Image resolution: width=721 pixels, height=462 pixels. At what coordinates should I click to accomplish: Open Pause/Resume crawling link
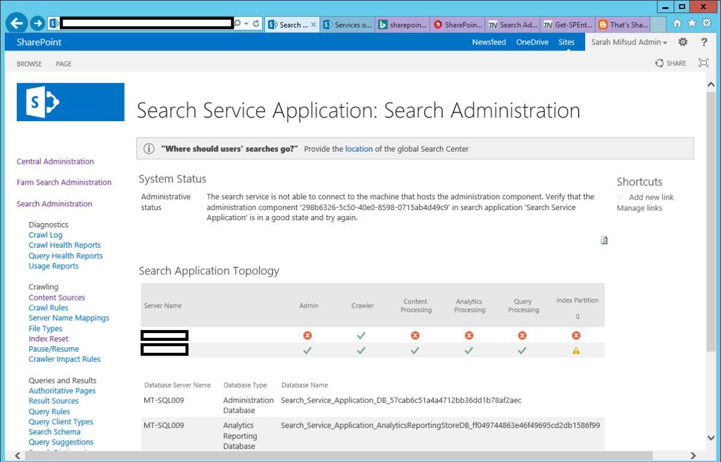coord(54,349)
